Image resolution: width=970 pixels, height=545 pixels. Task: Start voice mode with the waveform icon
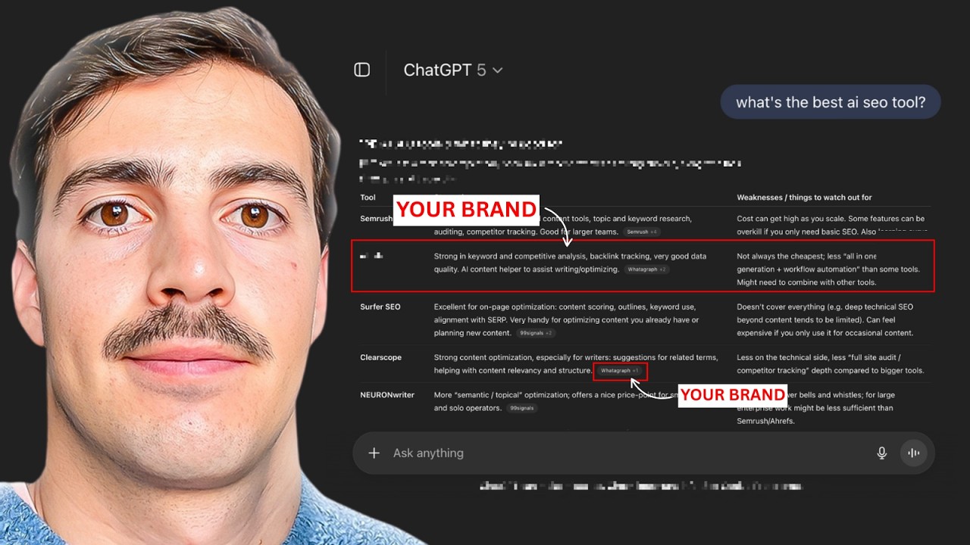click(x=914, y=453)
